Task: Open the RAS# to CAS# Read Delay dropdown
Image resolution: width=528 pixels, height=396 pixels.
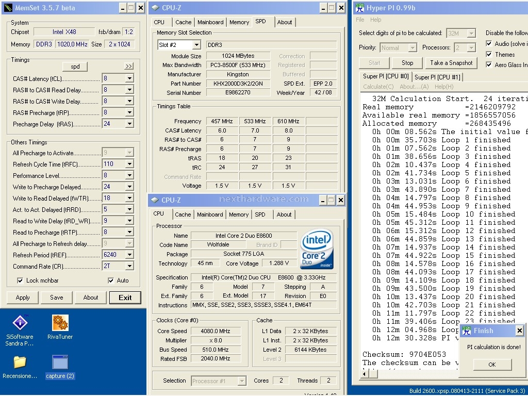Action: [129, 90]
